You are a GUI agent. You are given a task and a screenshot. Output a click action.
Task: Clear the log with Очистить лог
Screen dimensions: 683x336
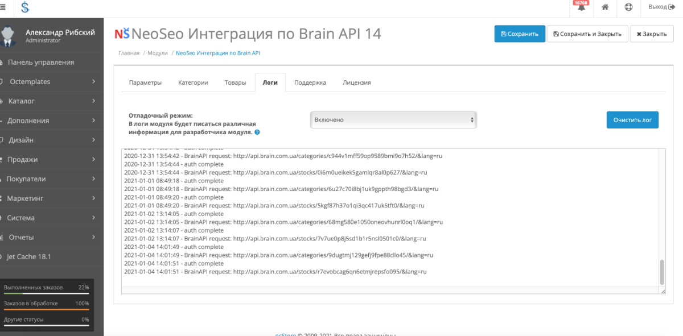tap(632, 120)
